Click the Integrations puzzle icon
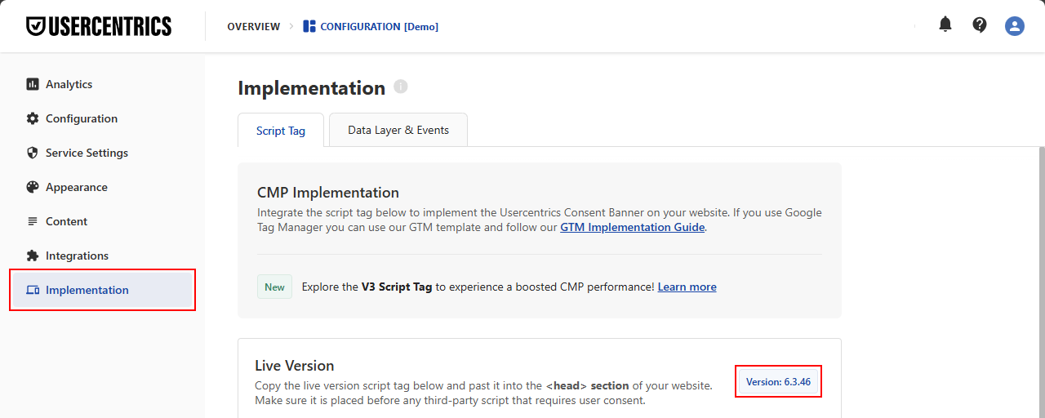This screenshot has height=418, width=1045. pyautogui.click(x=33, y=256)
